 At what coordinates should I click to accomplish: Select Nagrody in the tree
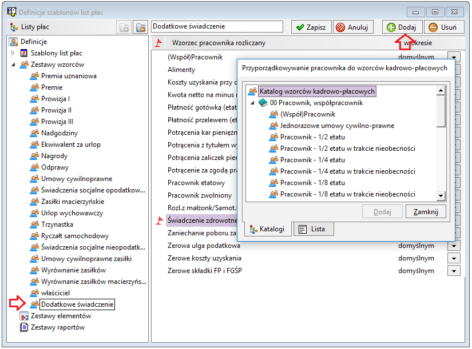point(54,156)
